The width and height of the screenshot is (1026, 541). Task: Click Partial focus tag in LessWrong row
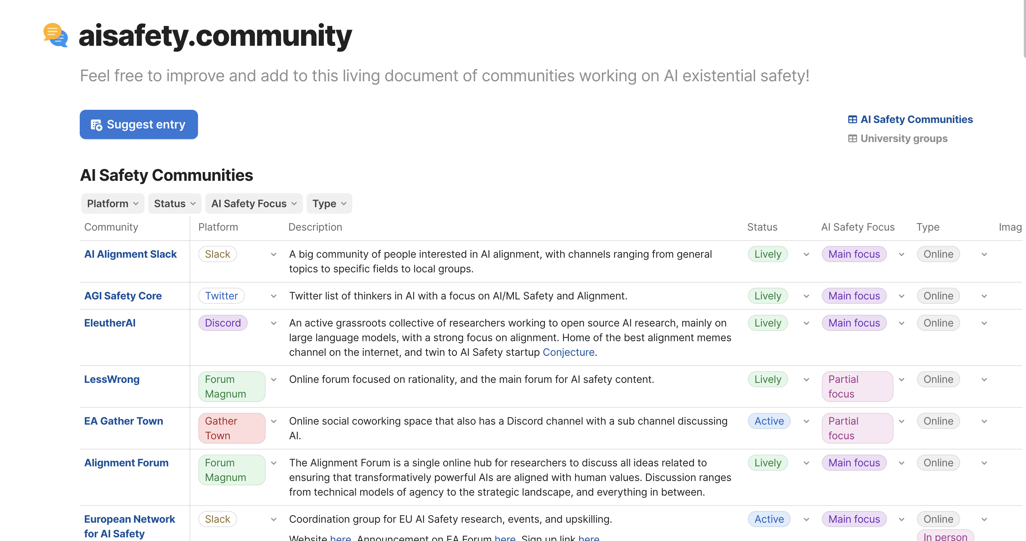point(858,387)
